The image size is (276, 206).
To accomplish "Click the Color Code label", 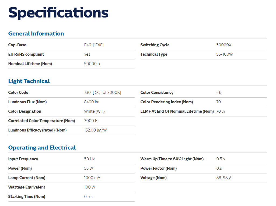I will (18, 93).
